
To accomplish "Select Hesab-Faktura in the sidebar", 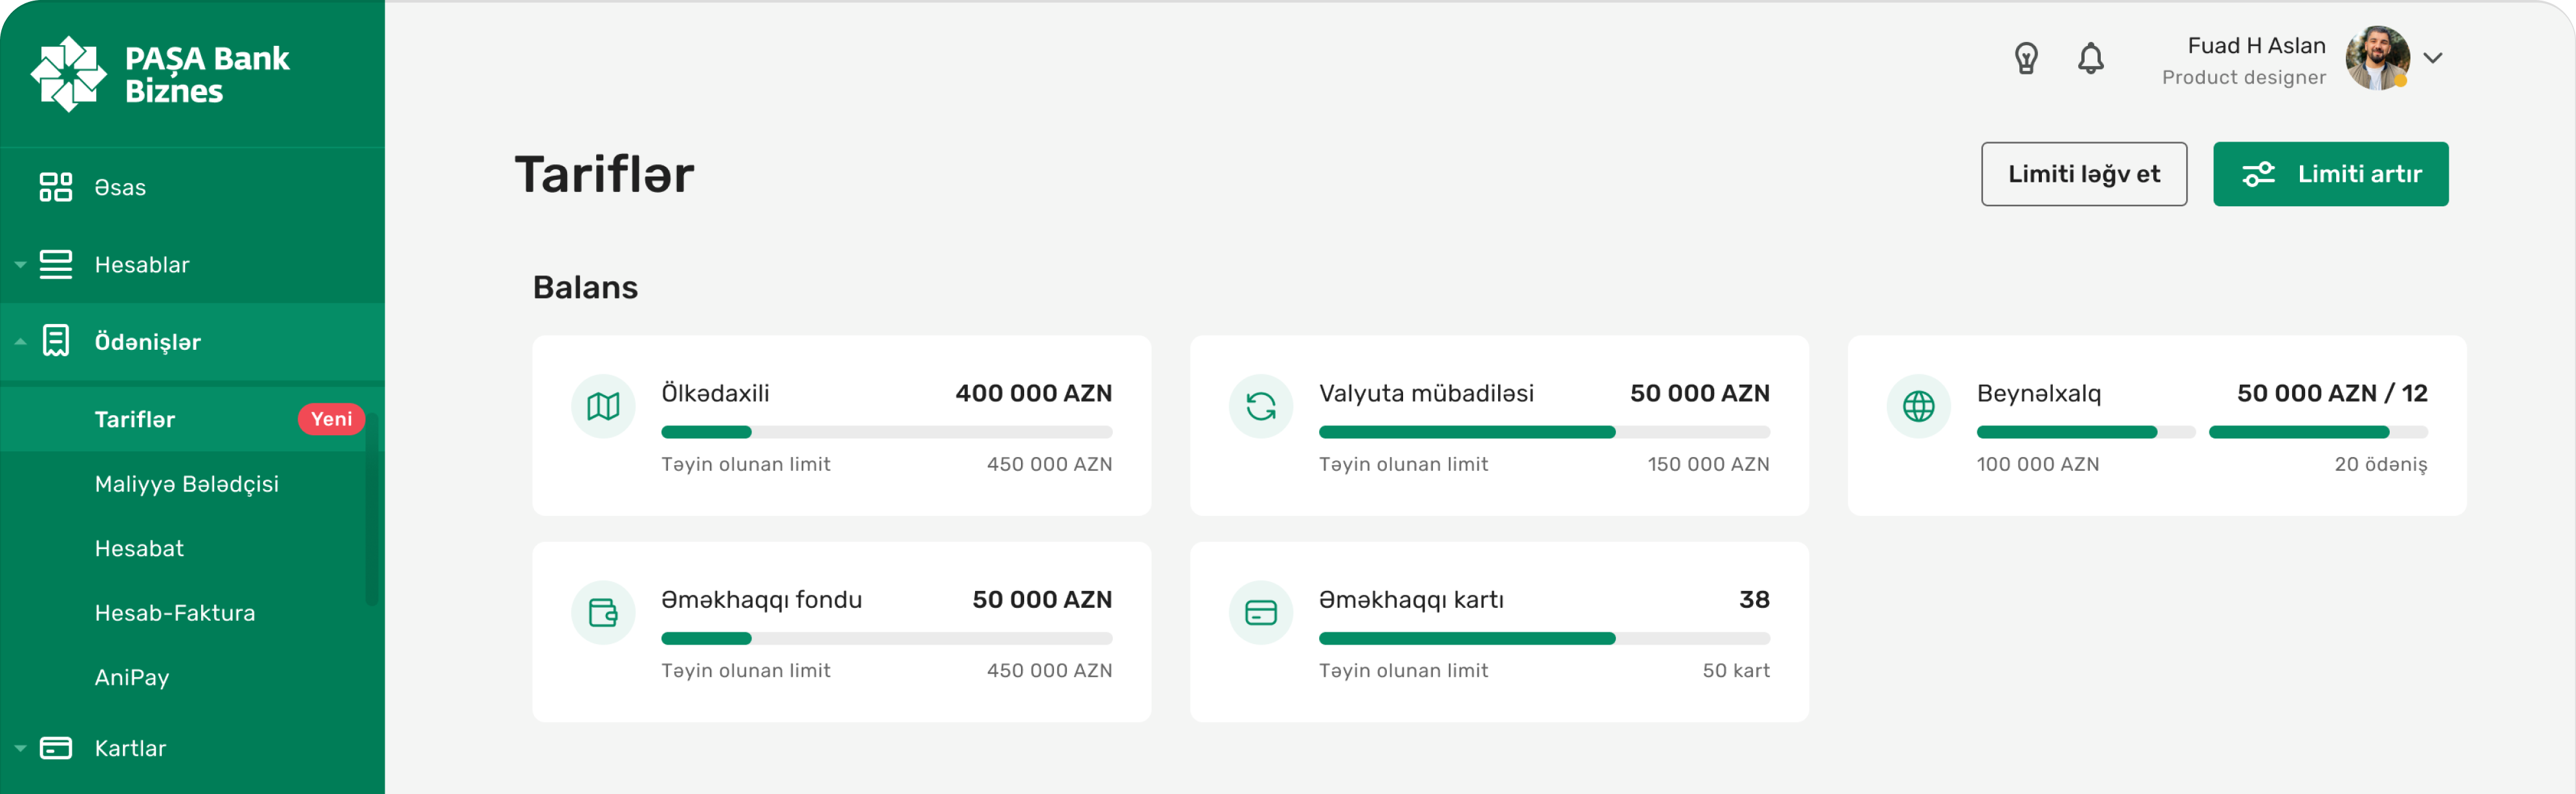I will [x=174, y=613].
